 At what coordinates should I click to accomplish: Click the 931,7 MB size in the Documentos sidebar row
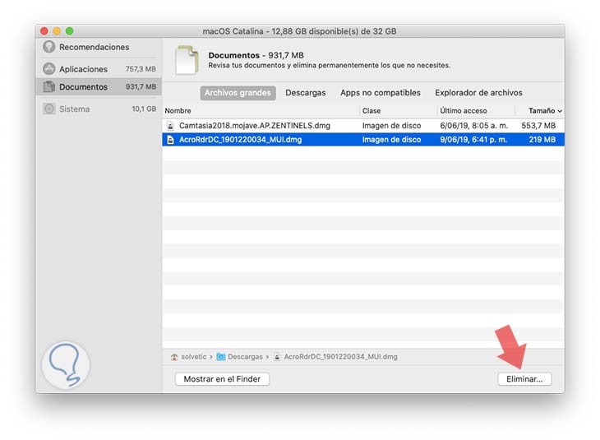pos(141,87)
